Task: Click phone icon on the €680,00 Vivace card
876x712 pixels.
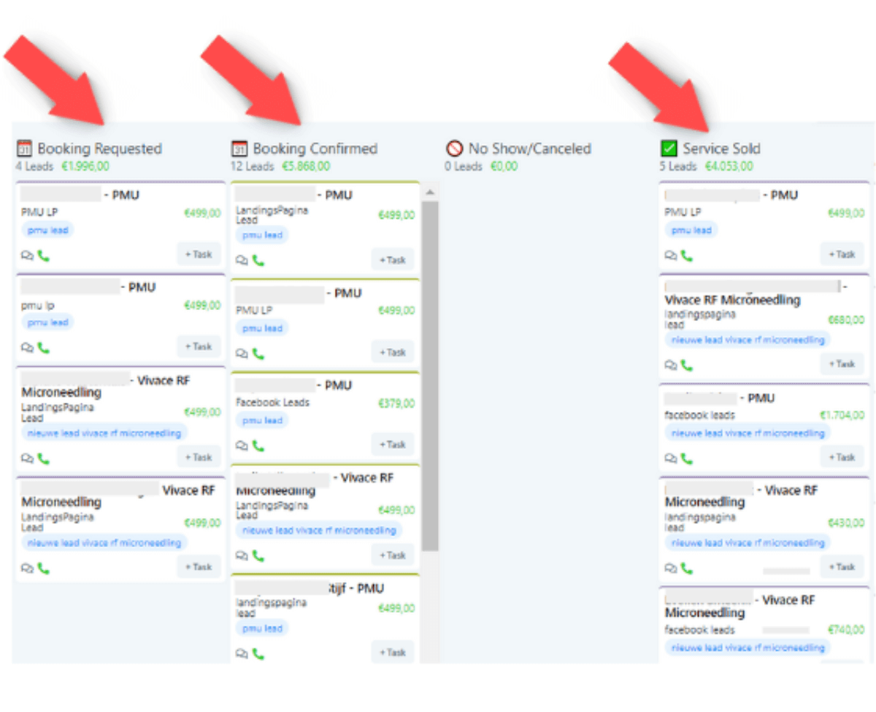Action: pos(687,365)
